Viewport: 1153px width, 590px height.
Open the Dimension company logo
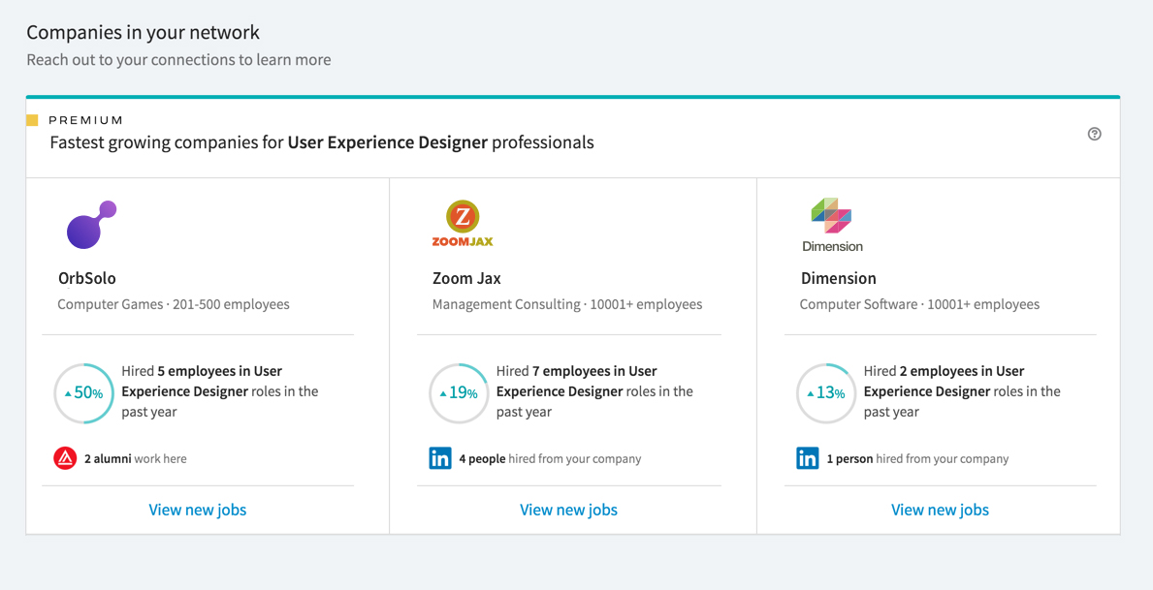point(832,225)
